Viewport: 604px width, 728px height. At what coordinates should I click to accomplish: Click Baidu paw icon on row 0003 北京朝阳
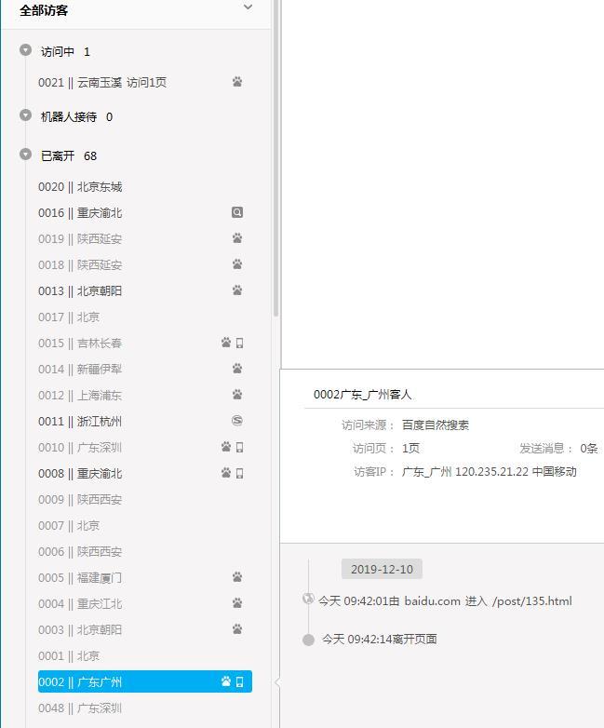click(237, 629)
